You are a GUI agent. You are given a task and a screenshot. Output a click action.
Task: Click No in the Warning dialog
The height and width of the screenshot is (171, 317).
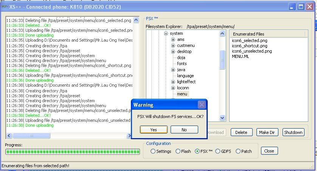click(184, 130)
